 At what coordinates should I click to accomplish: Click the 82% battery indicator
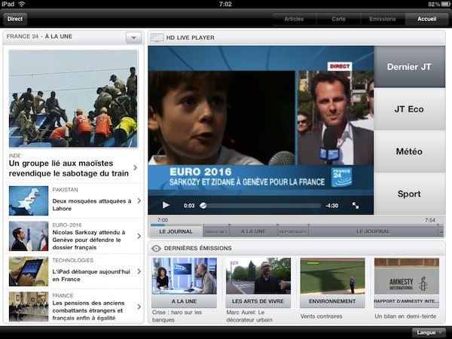point(438,4)
